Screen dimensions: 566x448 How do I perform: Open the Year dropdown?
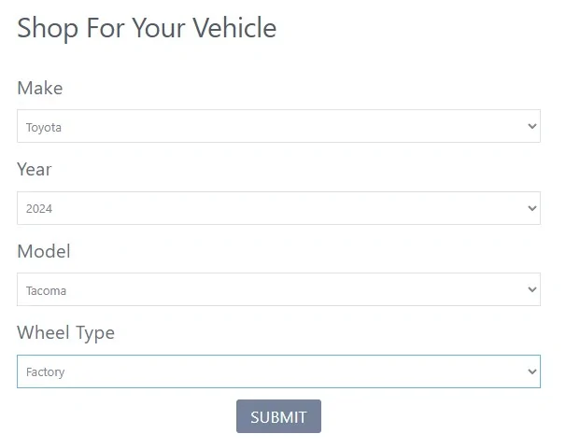[x=278, y=208]
